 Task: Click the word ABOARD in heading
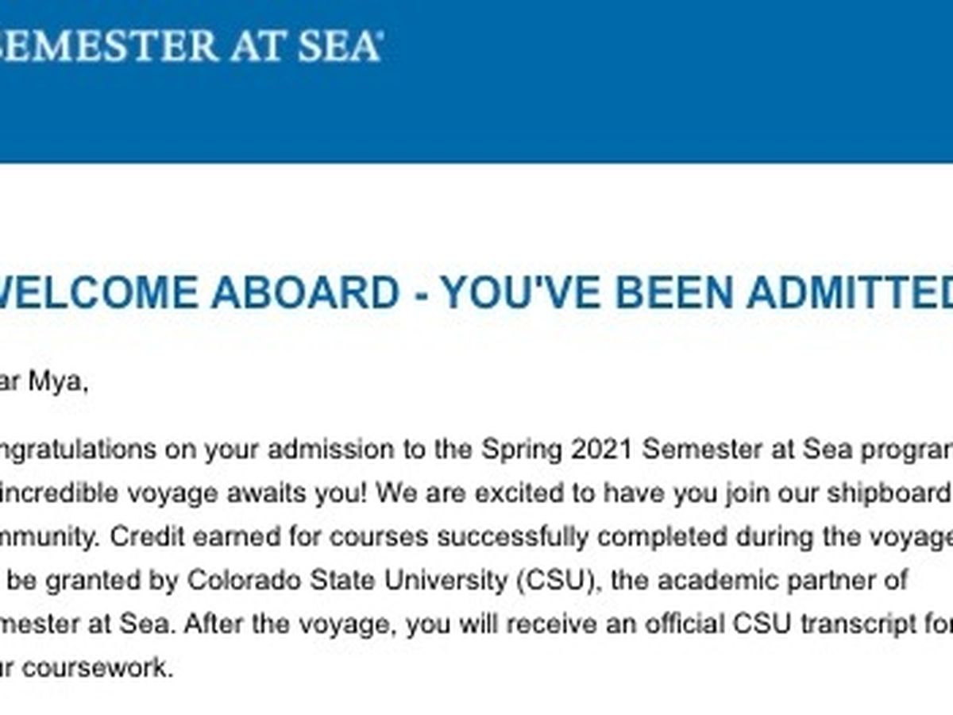click(x=305, y=293)
